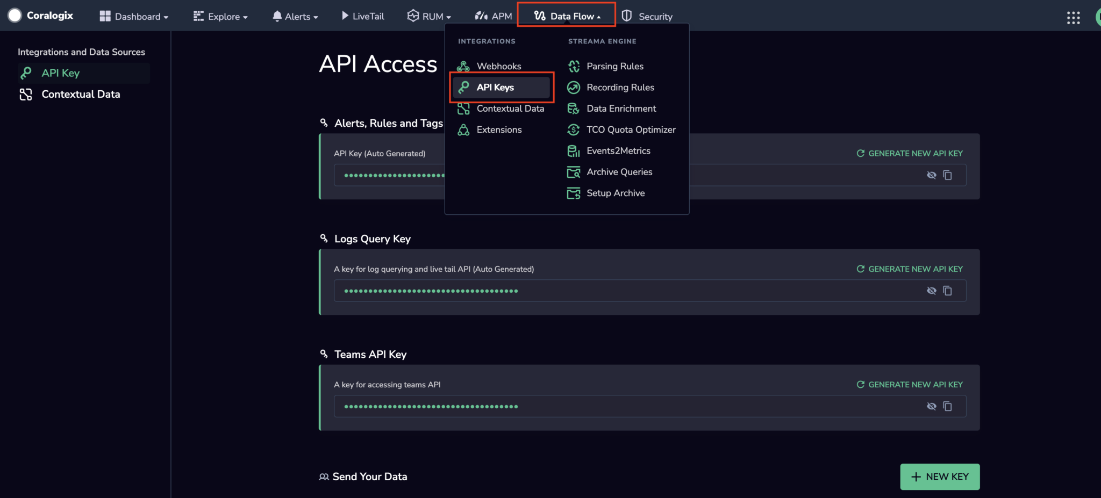This screenshot has width=1101, height=498.
Task: Expand the RUM dropdown
Action: coord(429,17)
